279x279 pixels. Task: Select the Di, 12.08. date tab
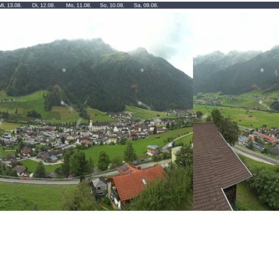coord(44,6)
